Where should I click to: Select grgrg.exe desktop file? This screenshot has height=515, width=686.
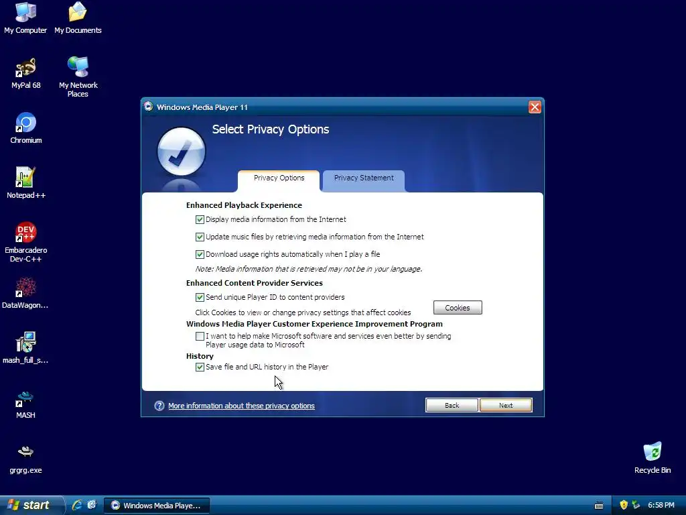click(25, 459)
